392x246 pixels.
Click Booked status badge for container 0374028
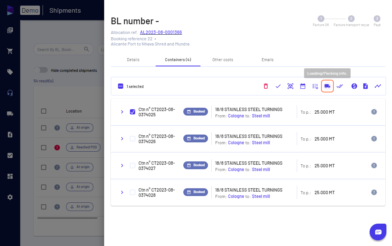(196, 192)
